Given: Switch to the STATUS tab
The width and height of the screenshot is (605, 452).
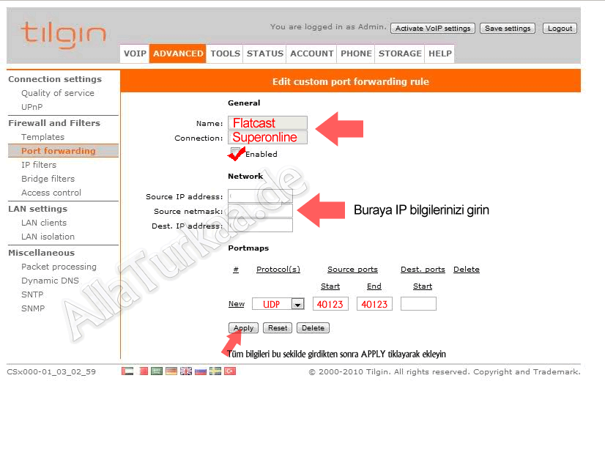Looking at the screenshot, I should pyautogui.click(x=264, y=53).
